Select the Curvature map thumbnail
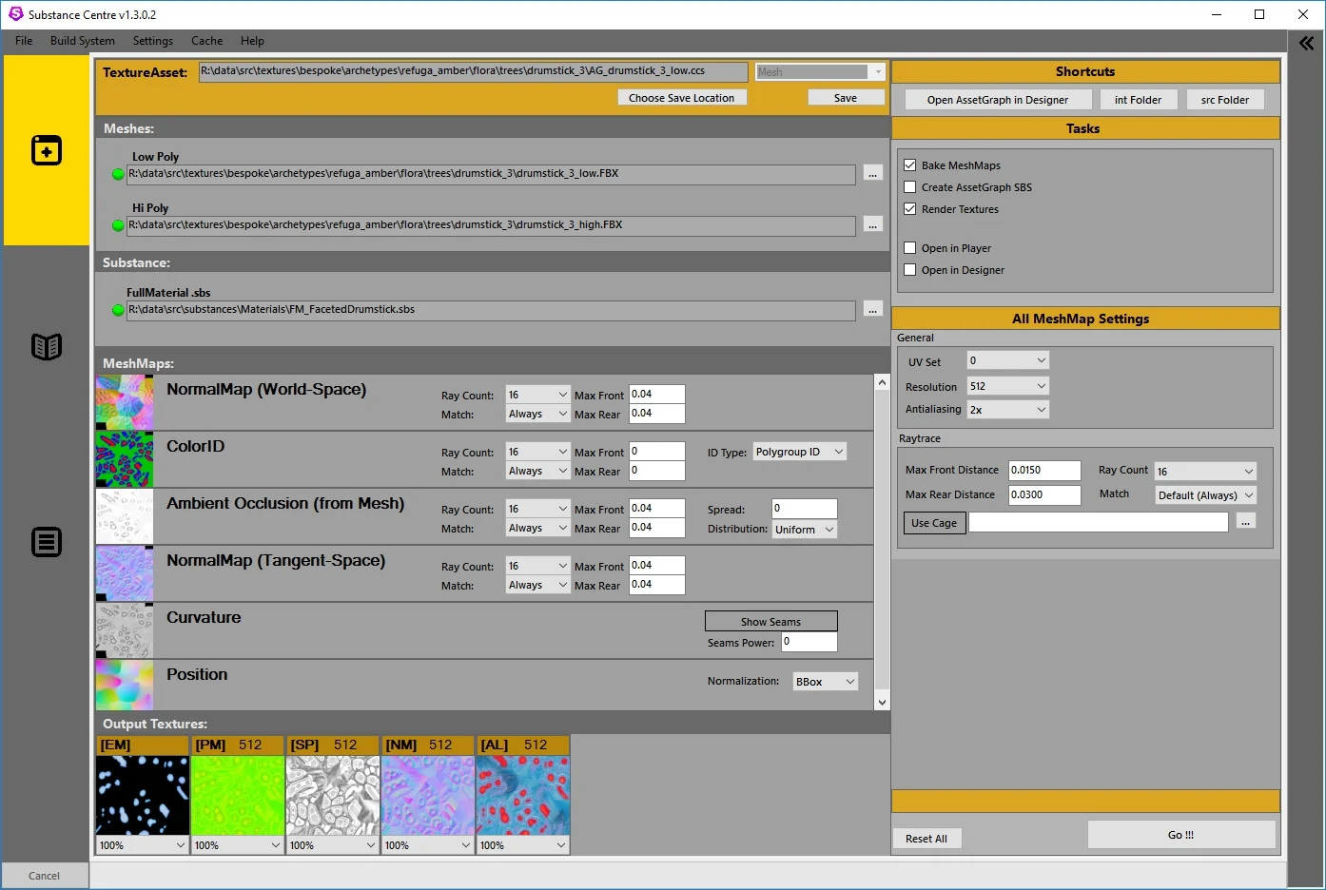The width and height of the screenshot is (1326, 890). point(125,629)
